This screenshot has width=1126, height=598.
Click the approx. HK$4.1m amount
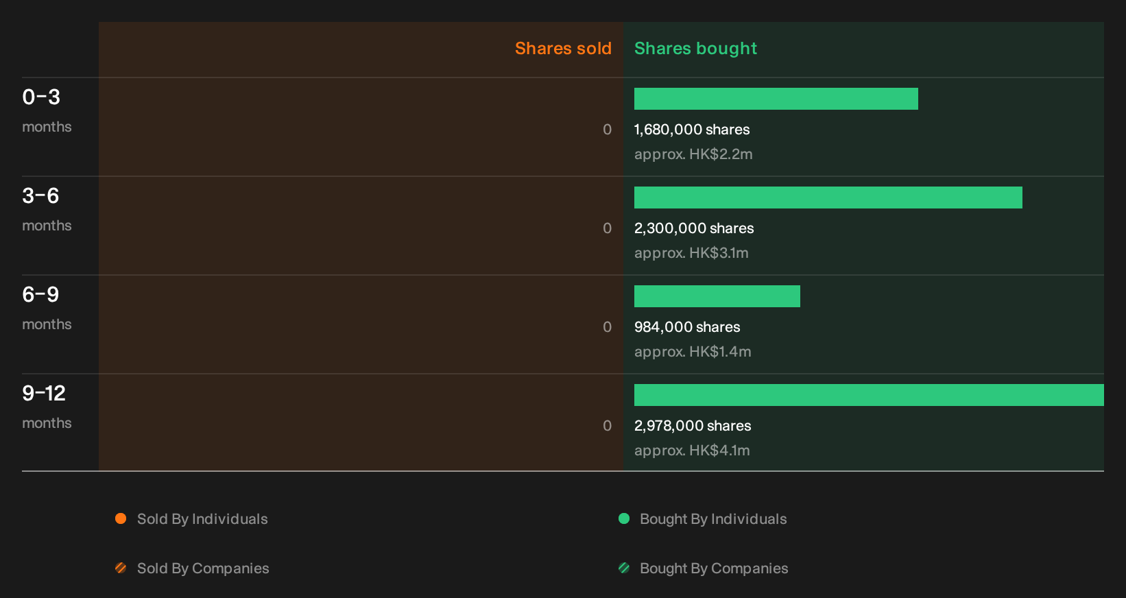tap(692, 451)
